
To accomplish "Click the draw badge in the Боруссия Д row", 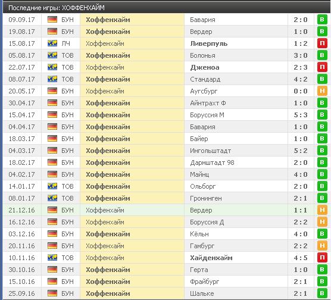I will [x=322, y=222].
